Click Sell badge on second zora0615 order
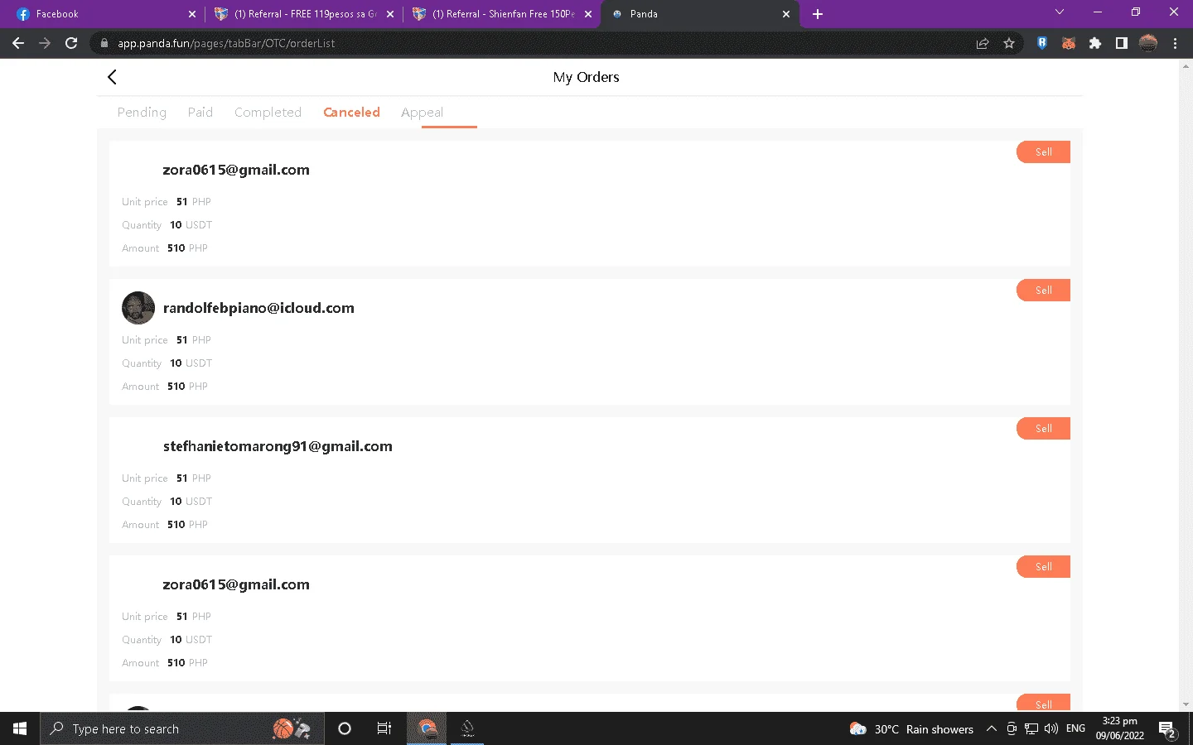1193x745 pixels. click(1043, 567)
